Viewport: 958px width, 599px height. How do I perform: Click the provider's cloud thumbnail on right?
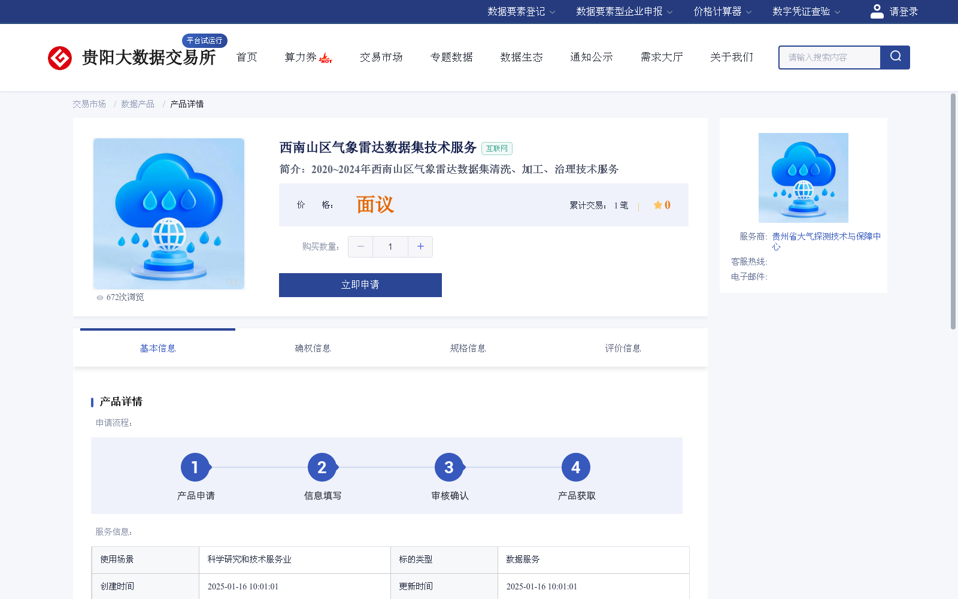click(804, 178)
